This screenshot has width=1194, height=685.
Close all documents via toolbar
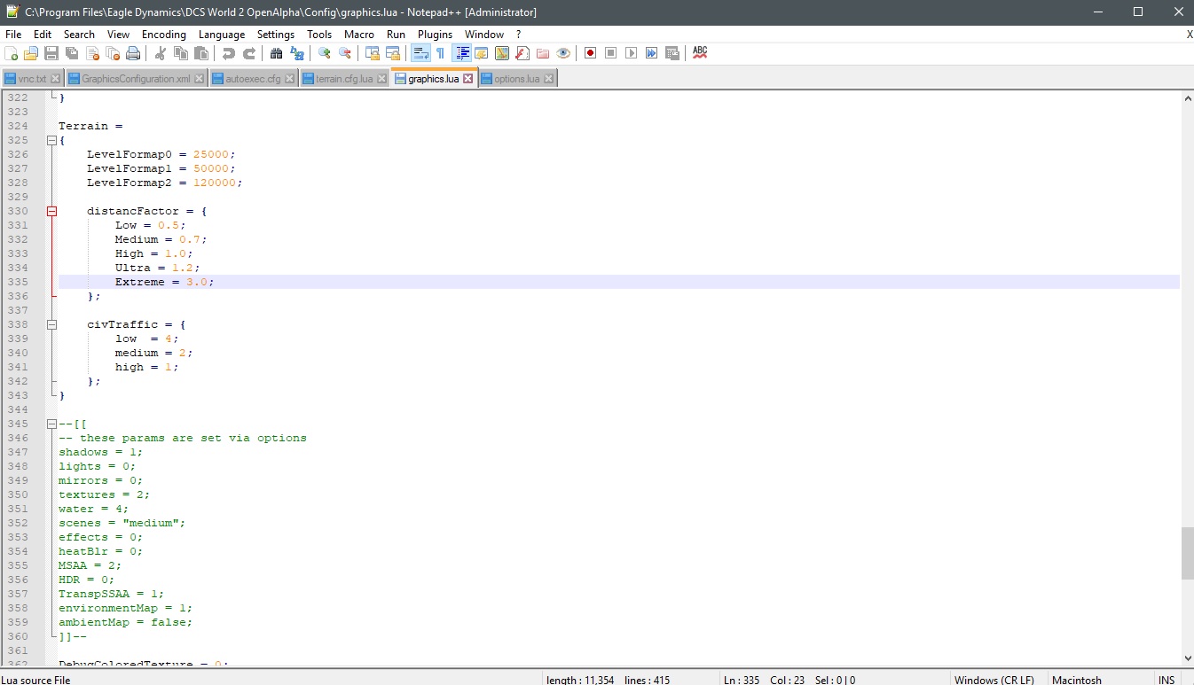[113, 53]
